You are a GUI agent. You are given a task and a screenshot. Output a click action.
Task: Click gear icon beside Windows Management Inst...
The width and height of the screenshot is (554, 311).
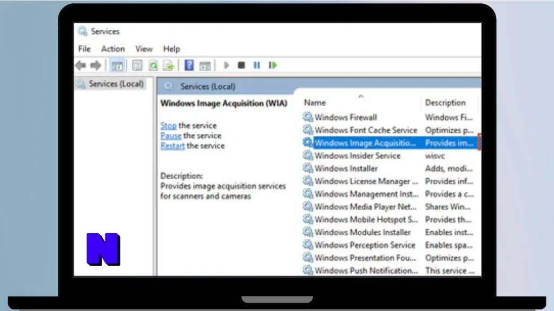tap(308, 193)
